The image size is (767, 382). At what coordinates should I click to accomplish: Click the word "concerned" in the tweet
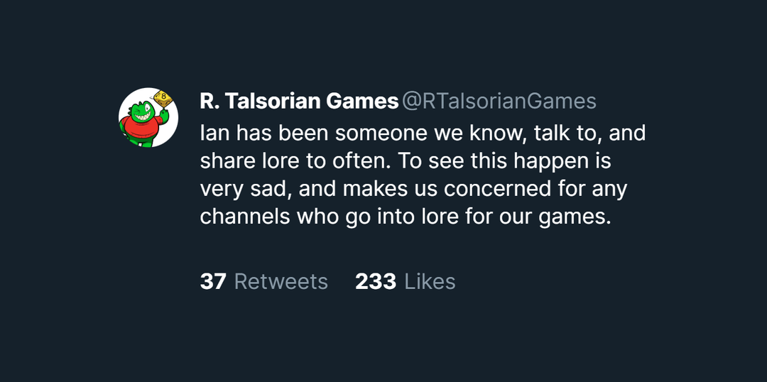click(x=505, y=189)
